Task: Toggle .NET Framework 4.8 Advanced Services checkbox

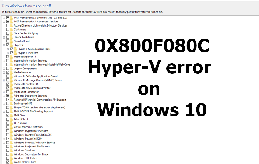Action: (8, 21)
